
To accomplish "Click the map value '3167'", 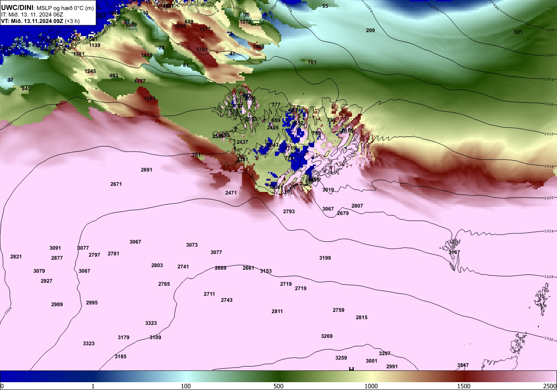I will click(x=454, y=252).
